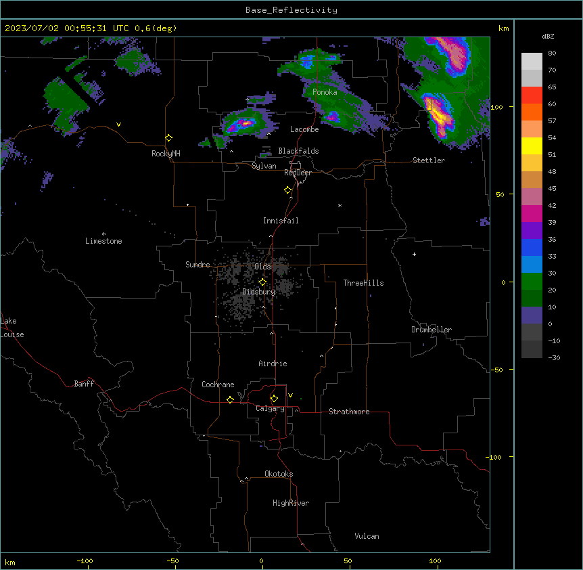Pick the magenta swatch between 42 and 39
The height and width of the screenshot is (570, 583).
532,213
